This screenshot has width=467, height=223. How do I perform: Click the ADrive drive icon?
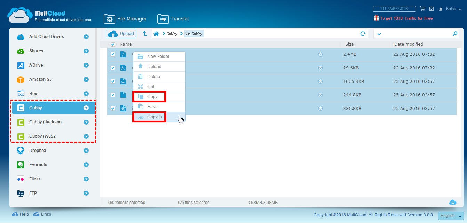21,65
